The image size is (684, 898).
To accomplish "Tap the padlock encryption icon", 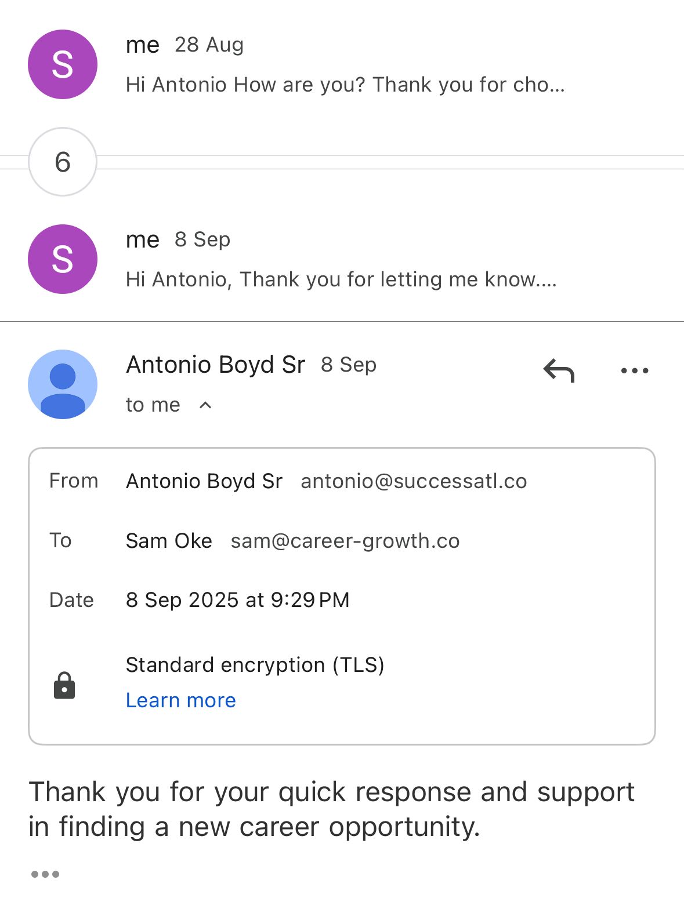I will coord(64,685).
